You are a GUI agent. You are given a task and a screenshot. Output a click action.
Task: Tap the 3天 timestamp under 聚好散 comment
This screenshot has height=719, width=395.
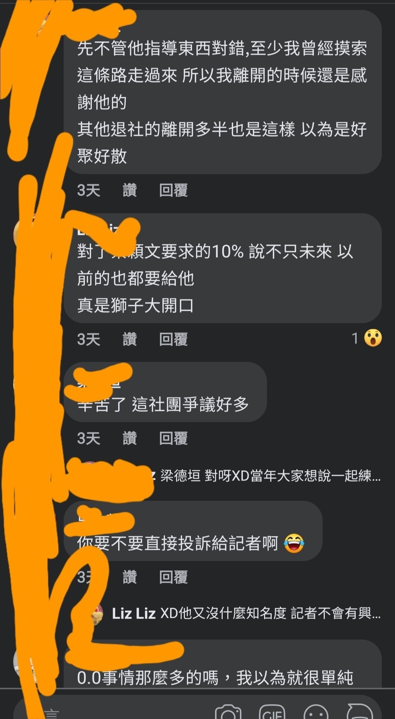click(x=89, y=190)
